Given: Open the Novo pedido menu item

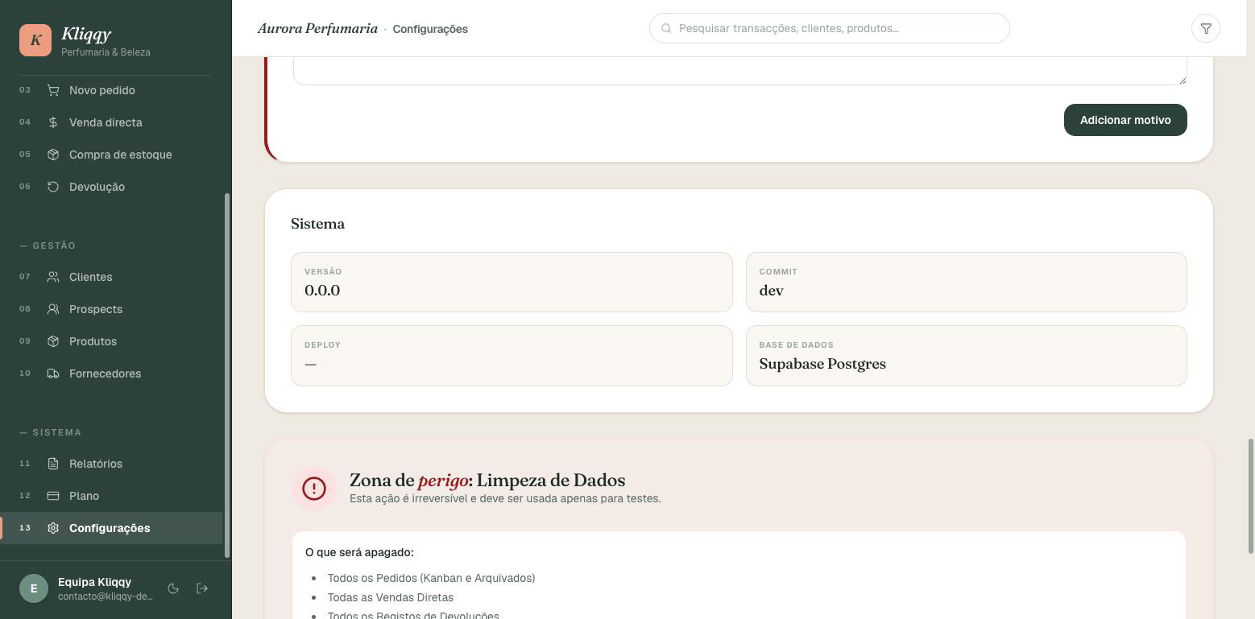Looking at the screenshot, I should 111,90.
